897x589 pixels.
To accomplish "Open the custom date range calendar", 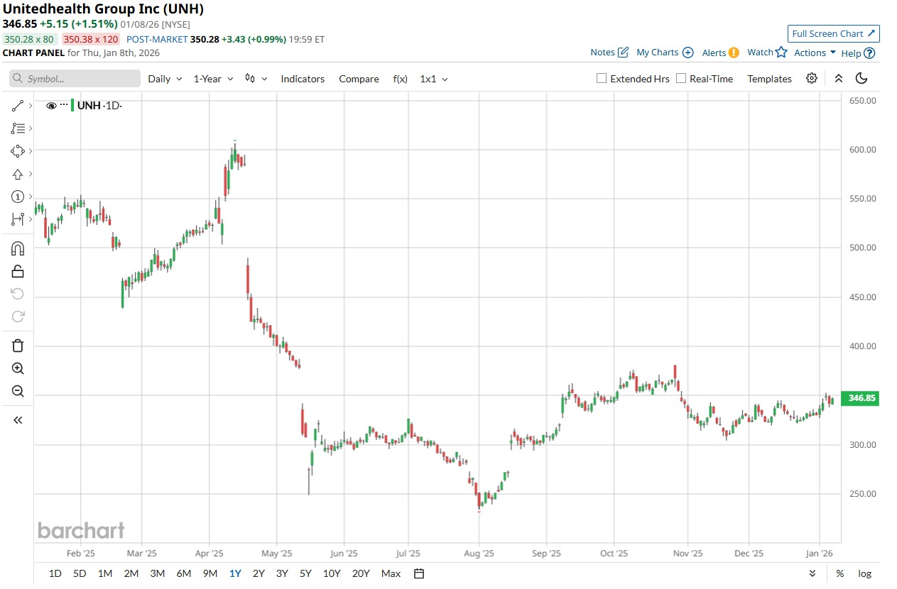I will (x=419, y=573).
